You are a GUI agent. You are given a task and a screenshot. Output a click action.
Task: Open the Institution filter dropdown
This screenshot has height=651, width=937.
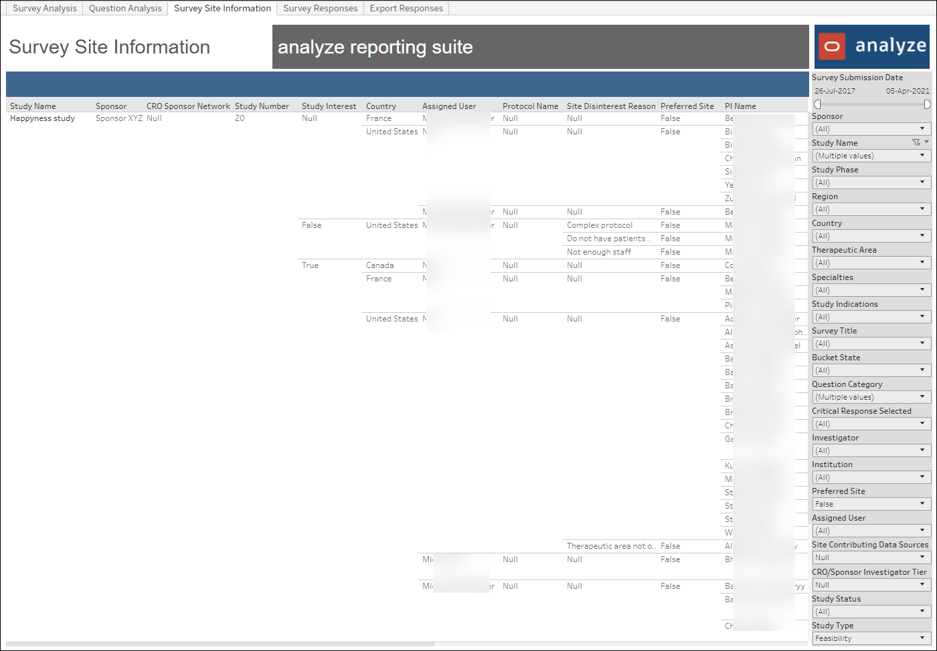(x=871, y=477)
